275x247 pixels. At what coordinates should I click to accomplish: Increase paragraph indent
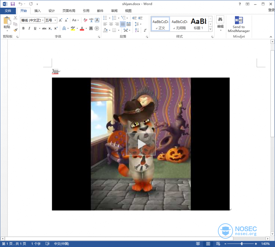pos(140,18)
